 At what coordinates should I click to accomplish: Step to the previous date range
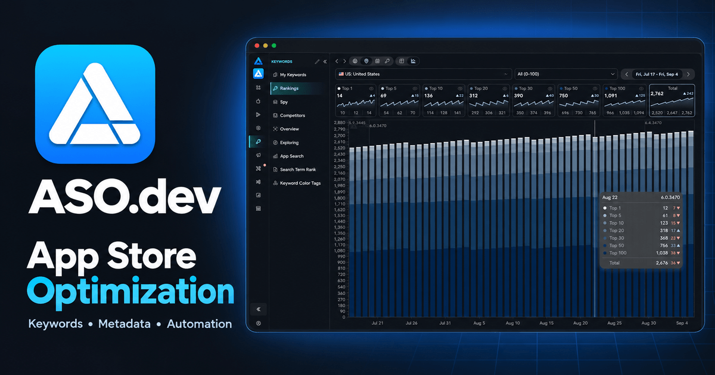627,74
